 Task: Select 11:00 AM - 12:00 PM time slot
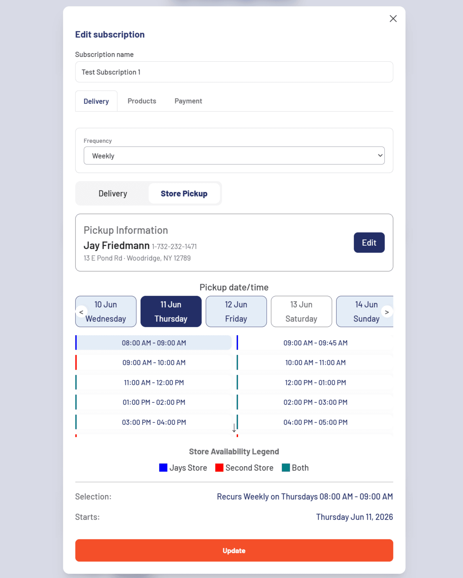(x=154, y=383)
